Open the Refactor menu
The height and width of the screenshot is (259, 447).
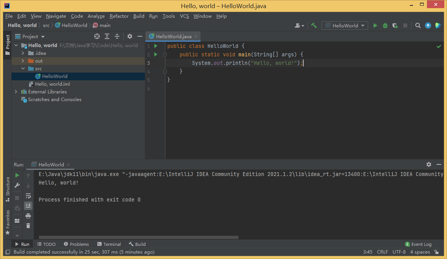119,16
